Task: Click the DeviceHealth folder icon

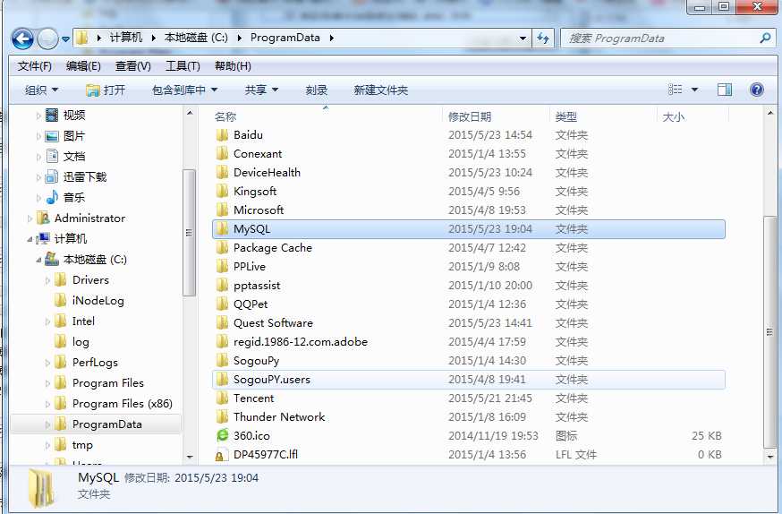Action: (223, 173)
